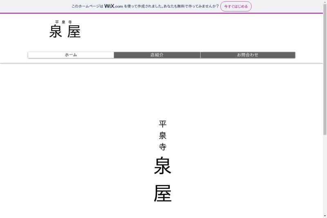Click the large centered 屋 character

point(163,194)
